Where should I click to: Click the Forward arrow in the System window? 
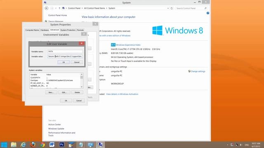52,8
